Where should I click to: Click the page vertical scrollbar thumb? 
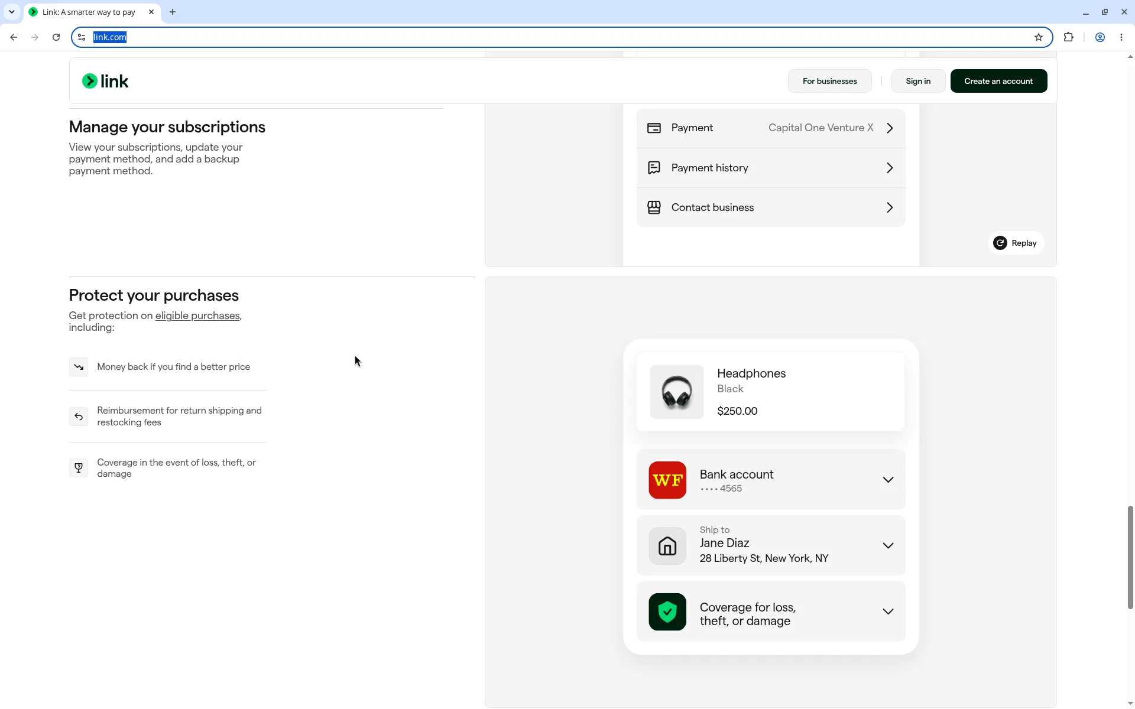tap(1130, 557)
